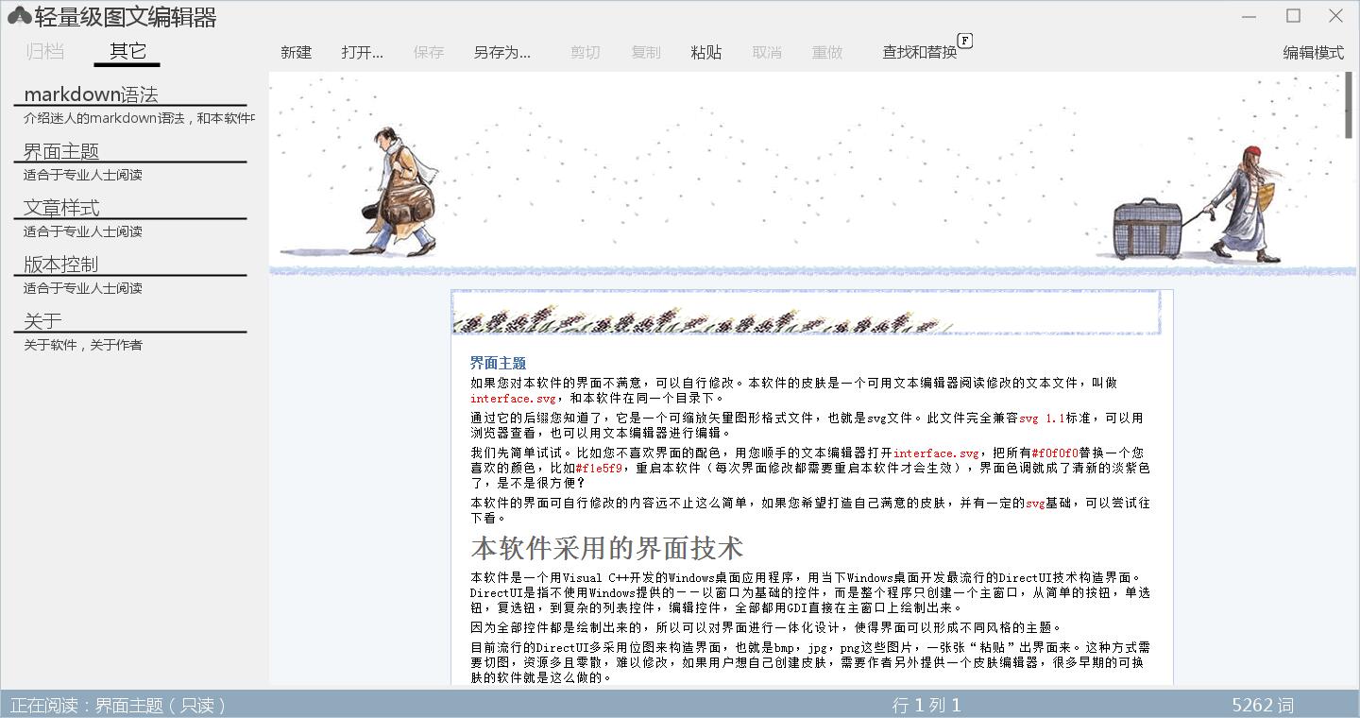The image size is (1360, 718).
Task: Open 查找和替换 to find and replace
Action: (921, 53)
